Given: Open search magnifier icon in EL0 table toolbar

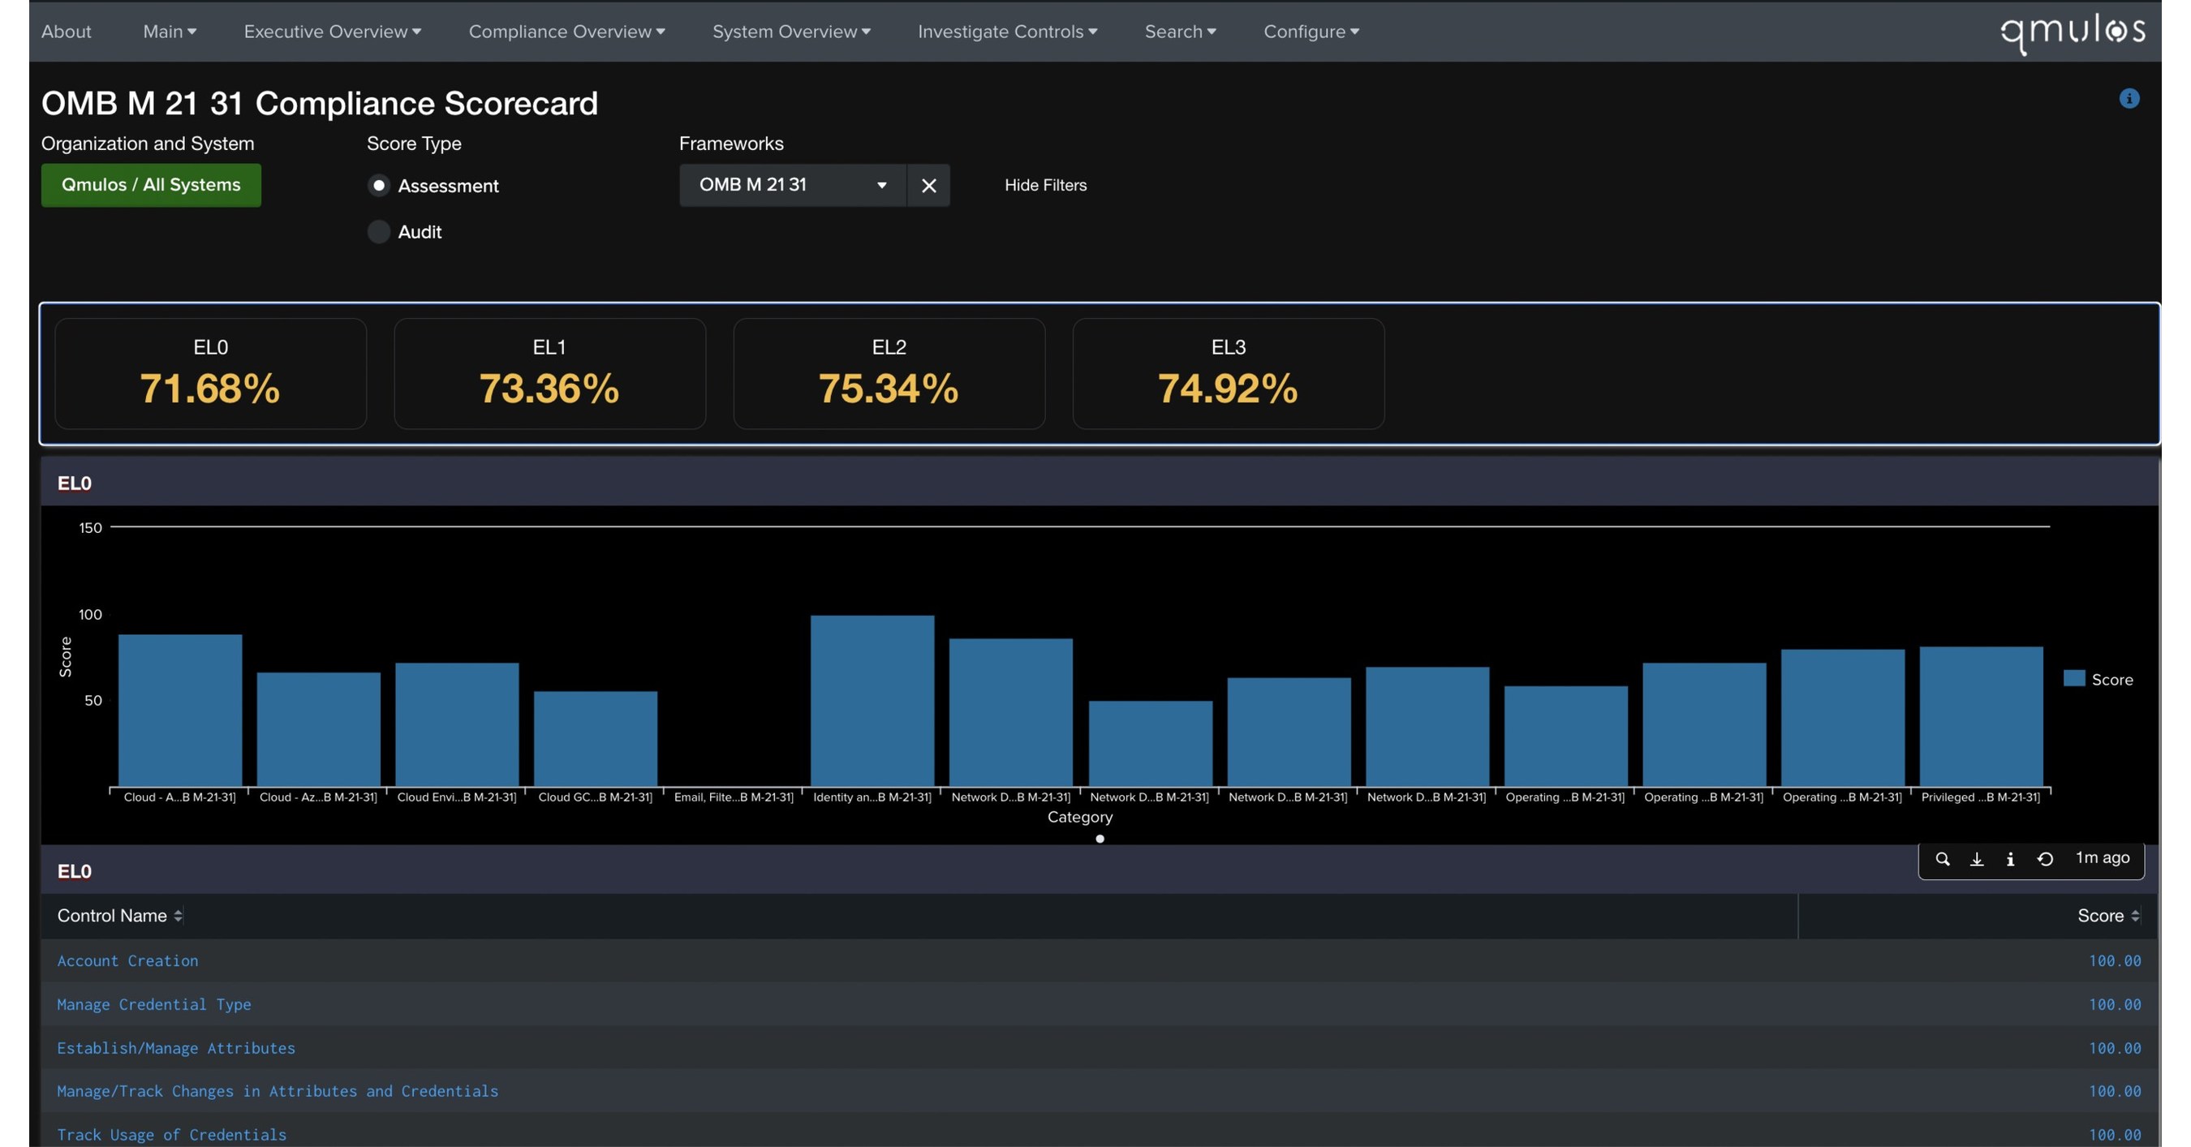Looking at the screenshot, I should (1942, 859).
